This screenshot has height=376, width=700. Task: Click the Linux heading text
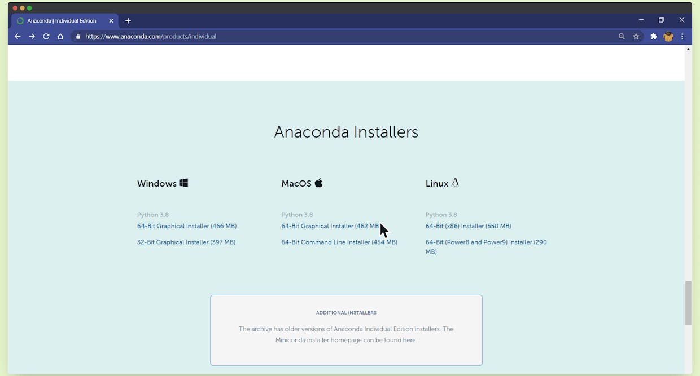tap(437, 184)
